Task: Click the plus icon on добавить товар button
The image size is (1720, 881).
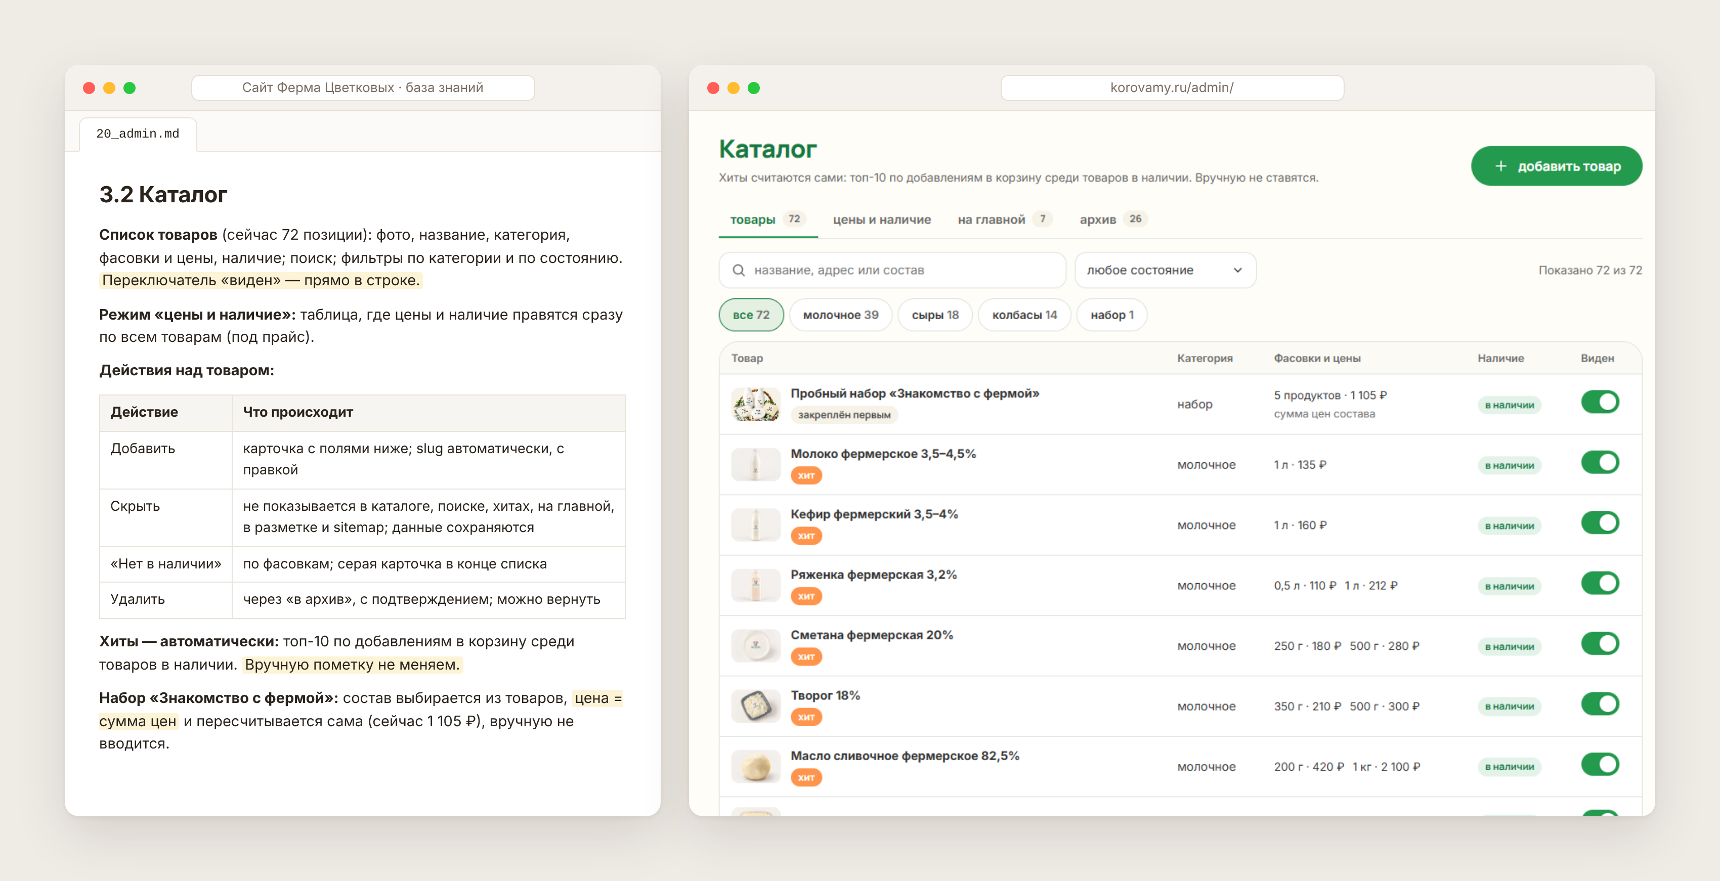Action: [x=1500, y=166]
